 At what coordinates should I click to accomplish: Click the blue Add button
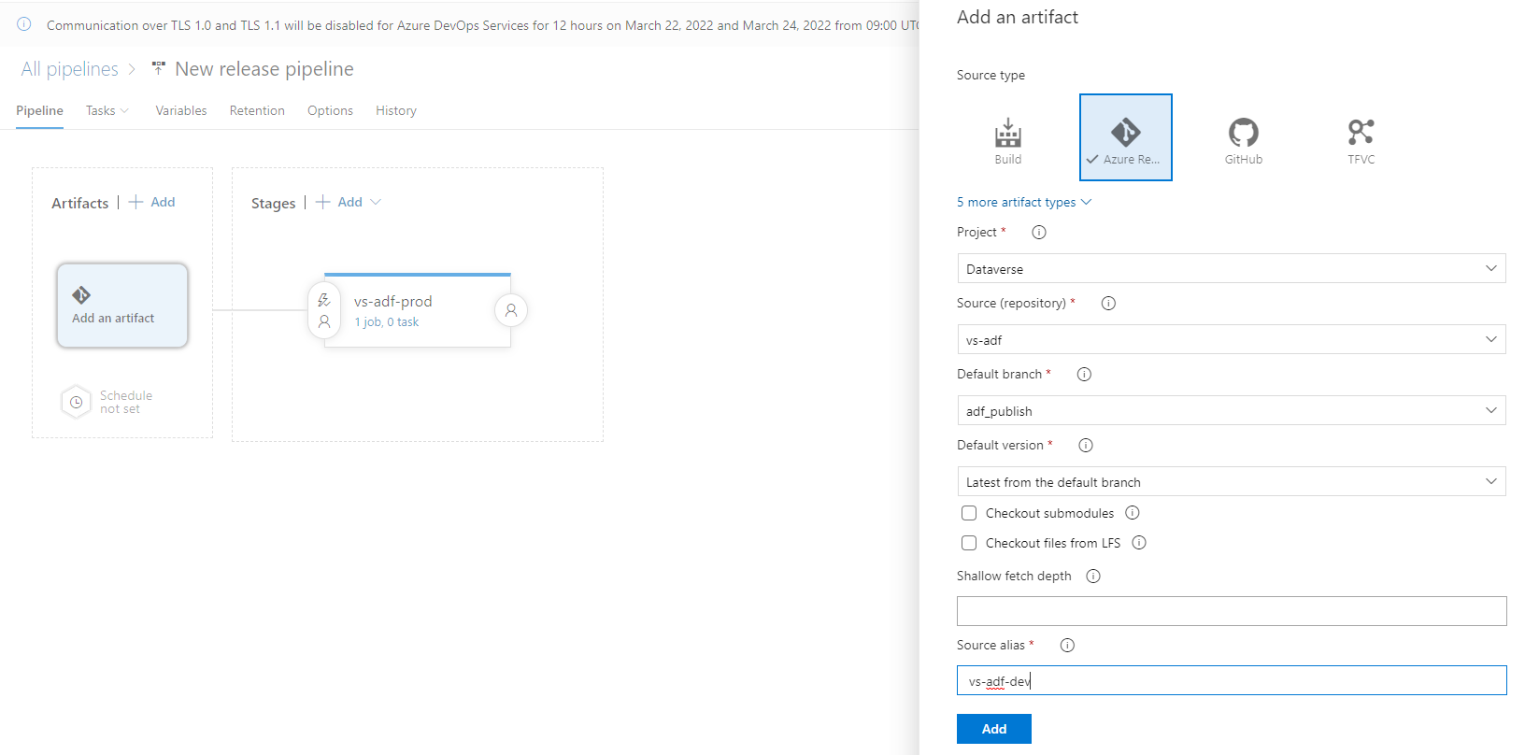[994, 729]
